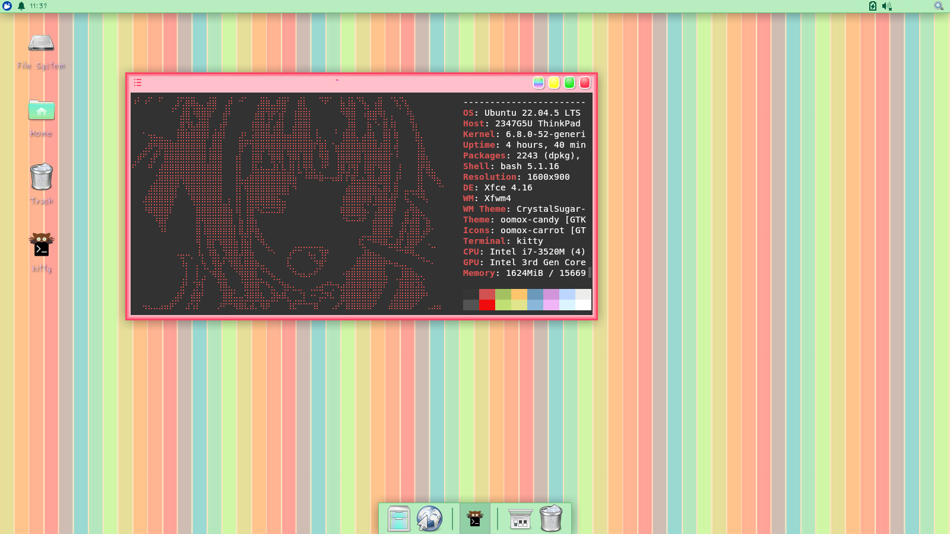
Task: Click the ASCII art portrait in kitty
Action: (288, 203)
